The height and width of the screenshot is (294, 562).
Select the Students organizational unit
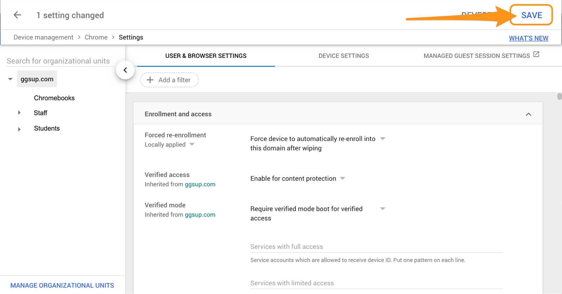point(47,128)
